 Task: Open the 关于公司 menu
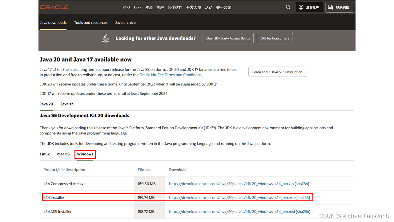coord(224,7)
